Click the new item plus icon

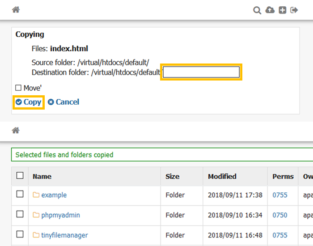click(x=283, y=10)
